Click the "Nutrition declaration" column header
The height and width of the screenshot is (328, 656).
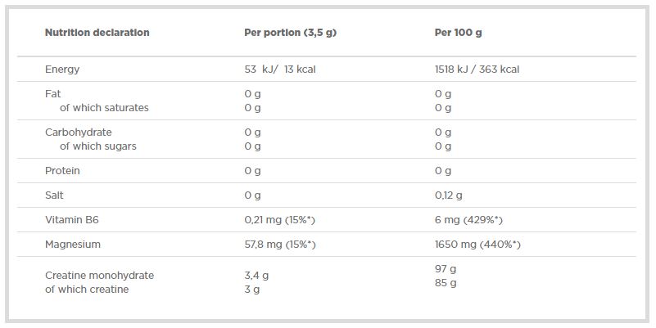pyautogui.click(x=97, y=33)
